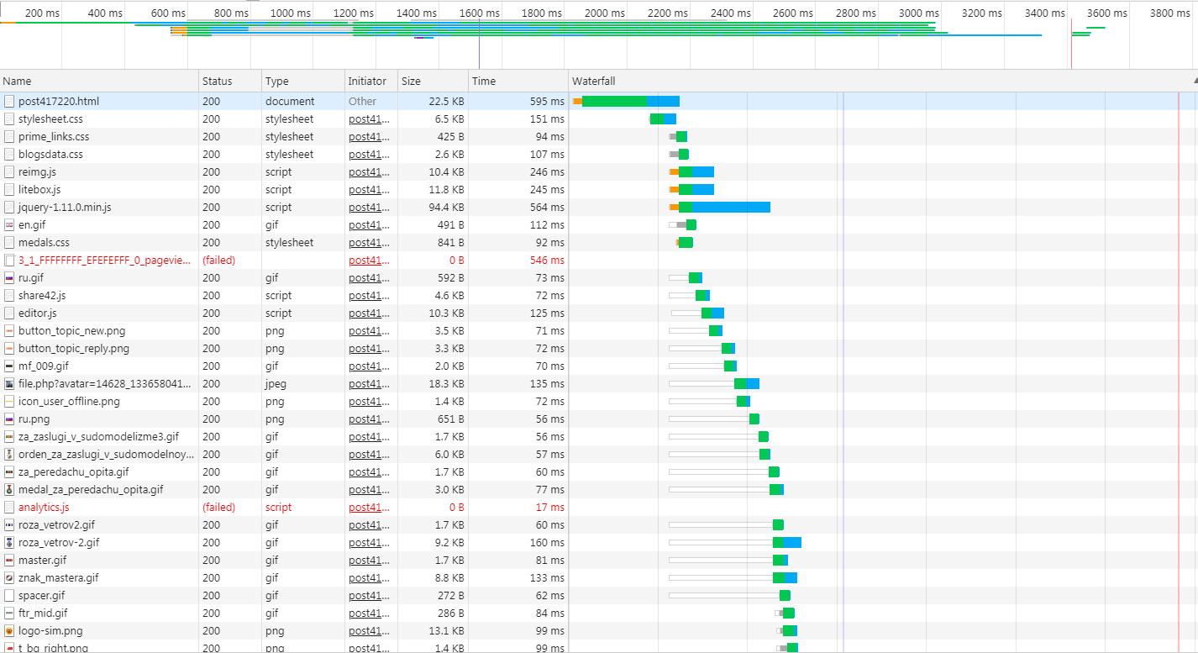Click the image icon beside button_topic_reply.png
This screenshot has width=1198, height=653.
(x=9, y=348)
